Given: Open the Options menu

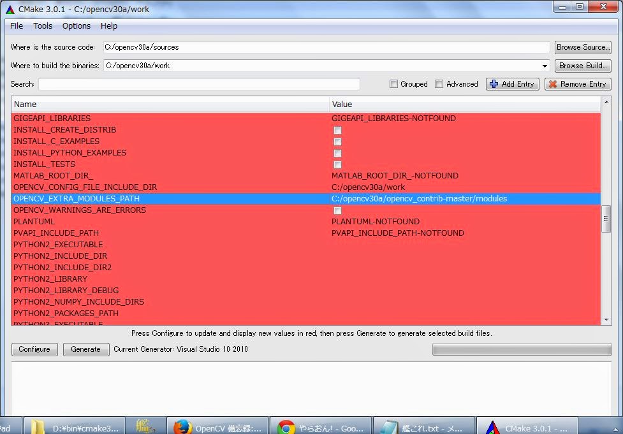Looking at the screenshot, I should click(77, 25).
